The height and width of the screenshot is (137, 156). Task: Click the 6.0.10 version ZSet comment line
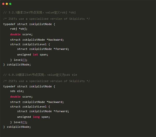coord(40,75)
